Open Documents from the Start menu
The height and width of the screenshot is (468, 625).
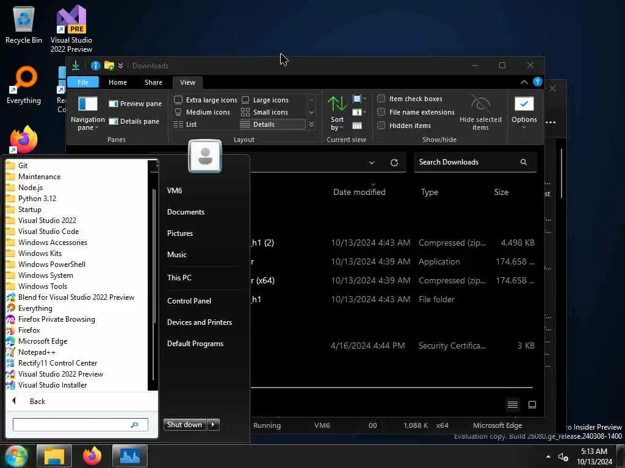186,212
